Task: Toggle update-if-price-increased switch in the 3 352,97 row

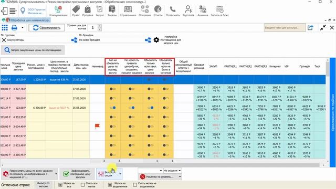Action: click(150, 136)
